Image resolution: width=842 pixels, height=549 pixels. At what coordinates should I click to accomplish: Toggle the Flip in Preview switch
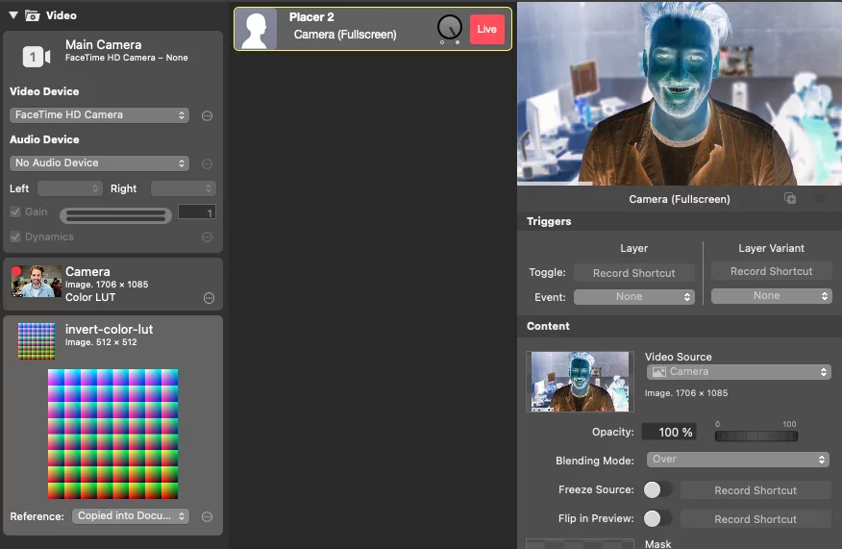click(657, 518)
